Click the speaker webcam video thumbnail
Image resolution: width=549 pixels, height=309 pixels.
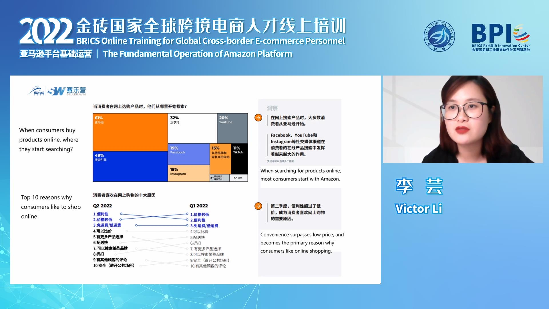463,119
